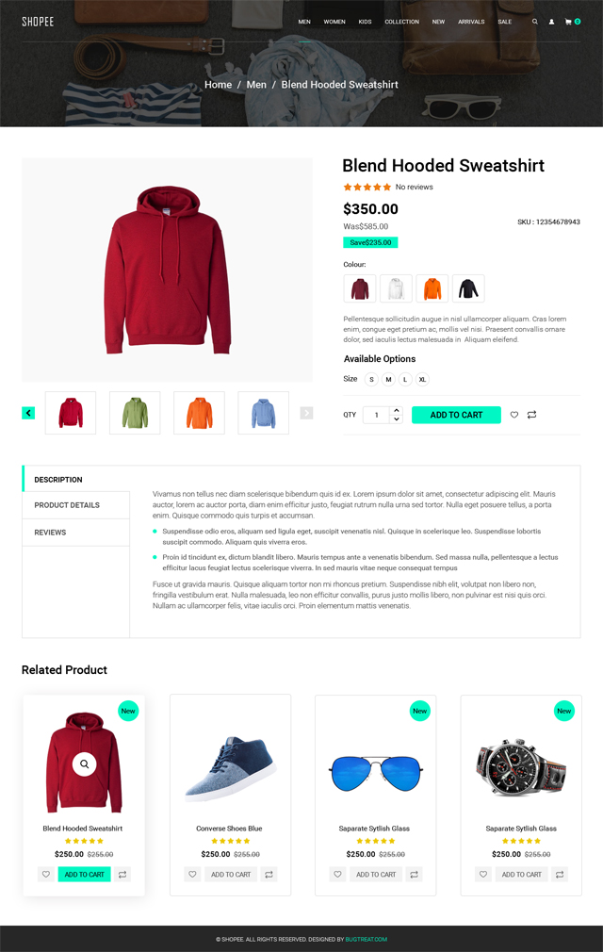This screenshot has width=603, height=952.
Task: Show next thumbnails with right arrow
Action: [306, 413]
